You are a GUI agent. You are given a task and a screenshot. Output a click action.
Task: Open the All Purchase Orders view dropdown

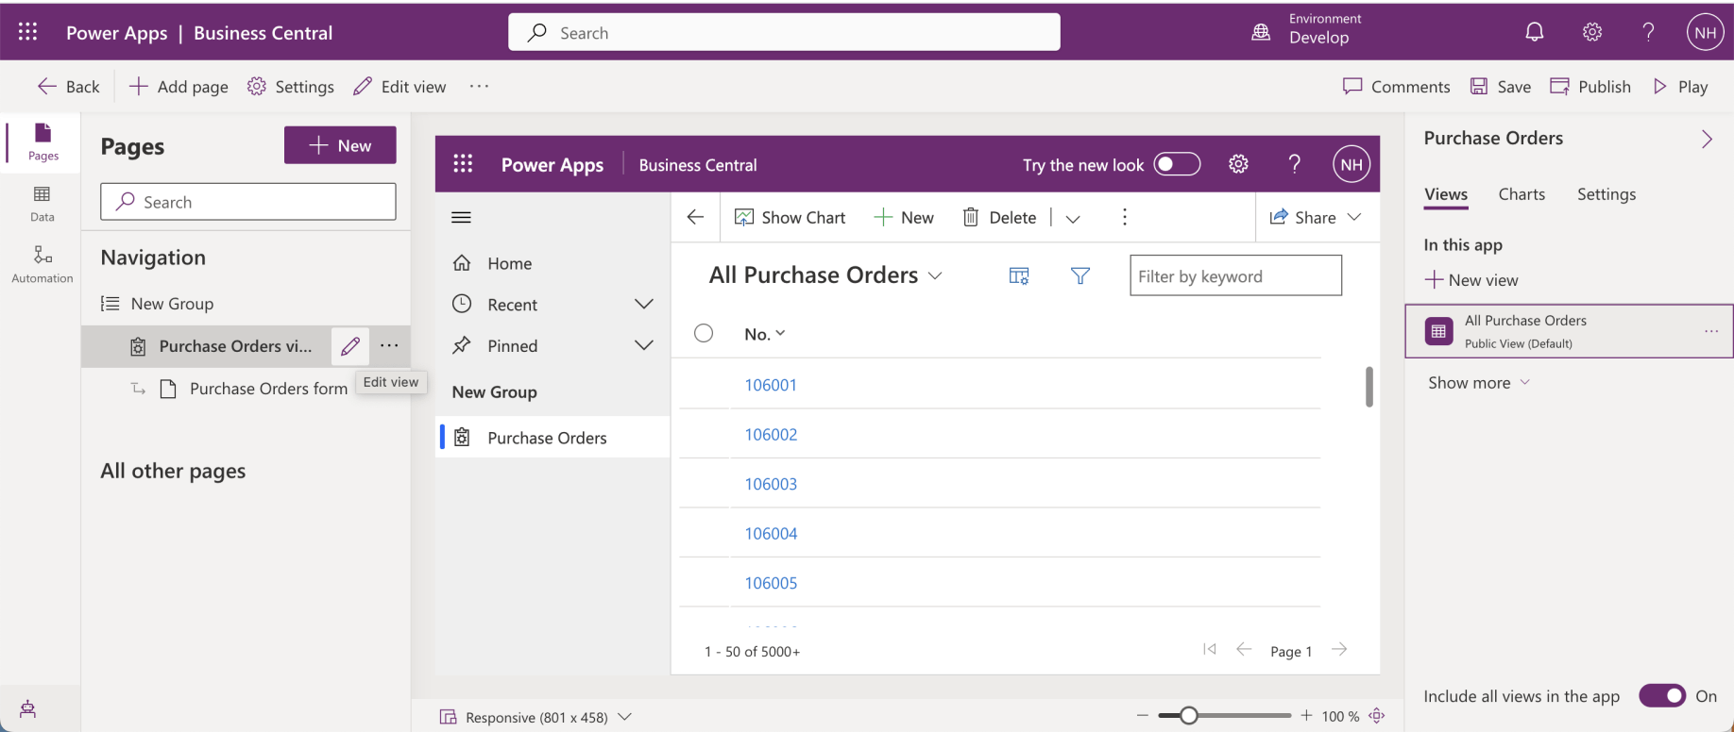tap(935, 275)
